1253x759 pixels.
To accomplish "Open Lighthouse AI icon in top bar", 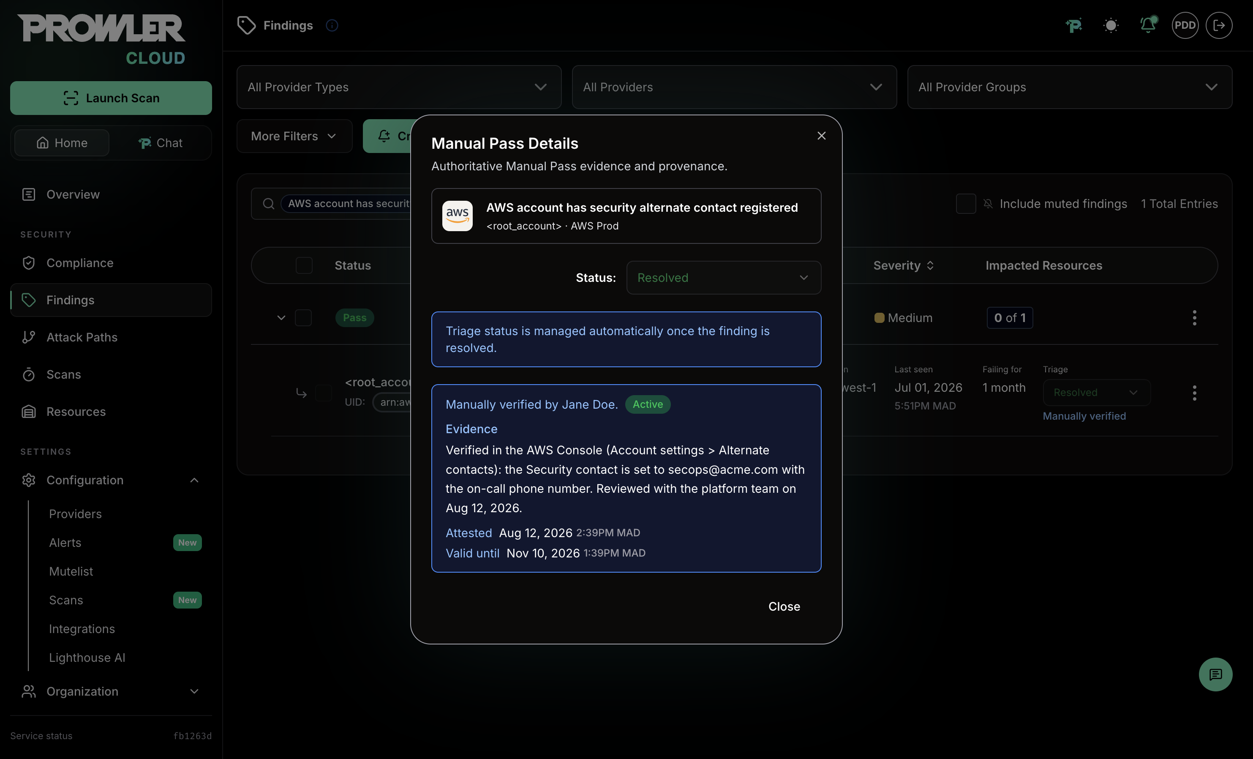I will pos(1073,25).
